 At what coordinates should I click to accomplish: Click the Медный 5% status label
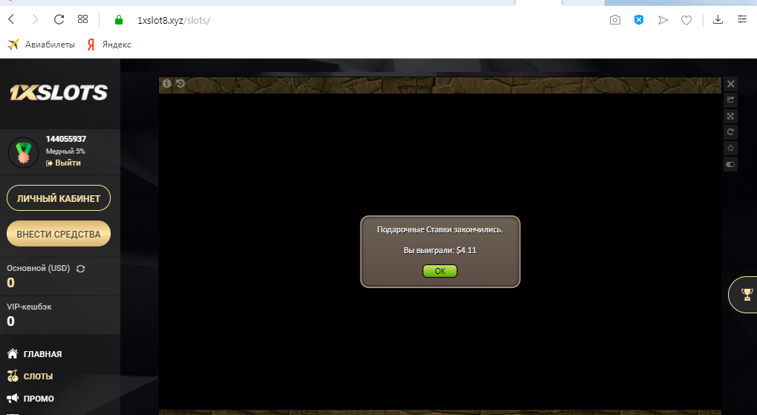65,151
